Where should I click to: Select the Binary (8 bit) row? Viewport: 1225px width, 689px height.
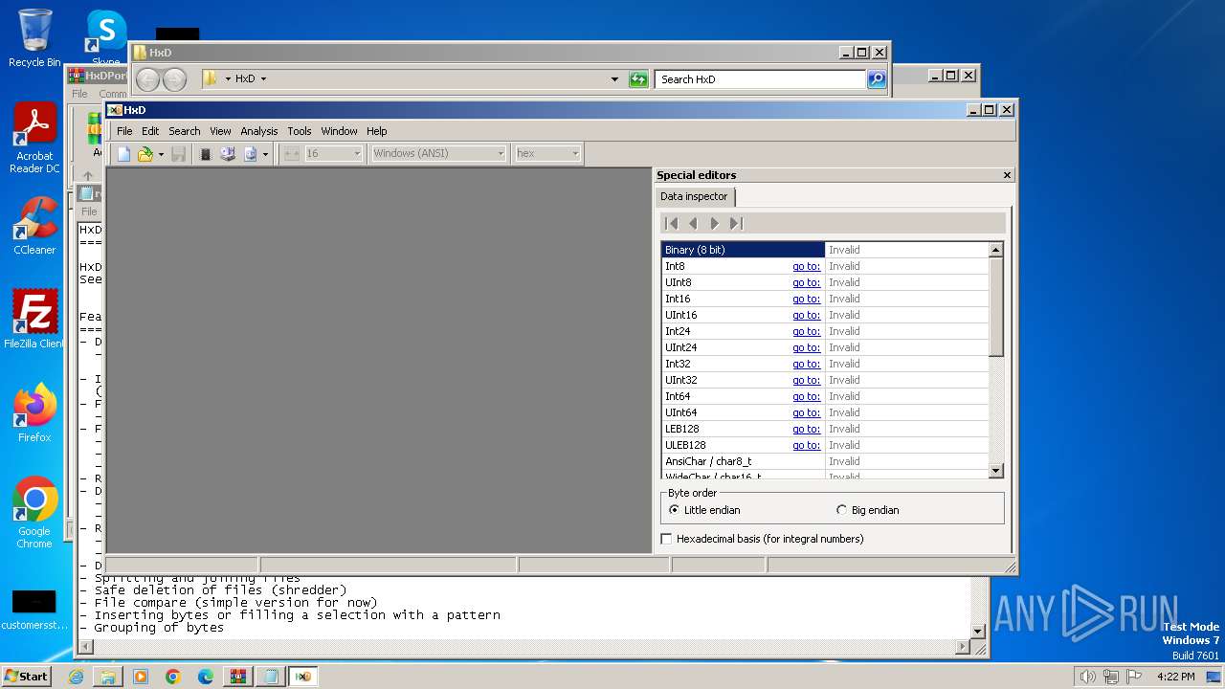coord(825,250)
